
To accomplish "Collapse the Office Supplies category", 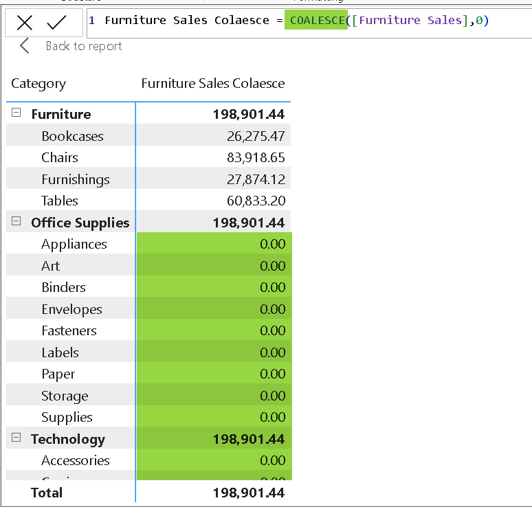I will pos(16,222).
